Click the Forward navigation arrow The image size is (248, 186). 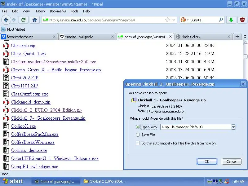(14, 20)
